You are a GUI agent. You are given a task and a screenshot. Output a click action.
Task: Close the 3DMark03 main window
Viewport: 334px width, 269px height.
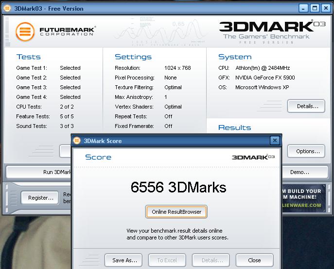[326, 8]
